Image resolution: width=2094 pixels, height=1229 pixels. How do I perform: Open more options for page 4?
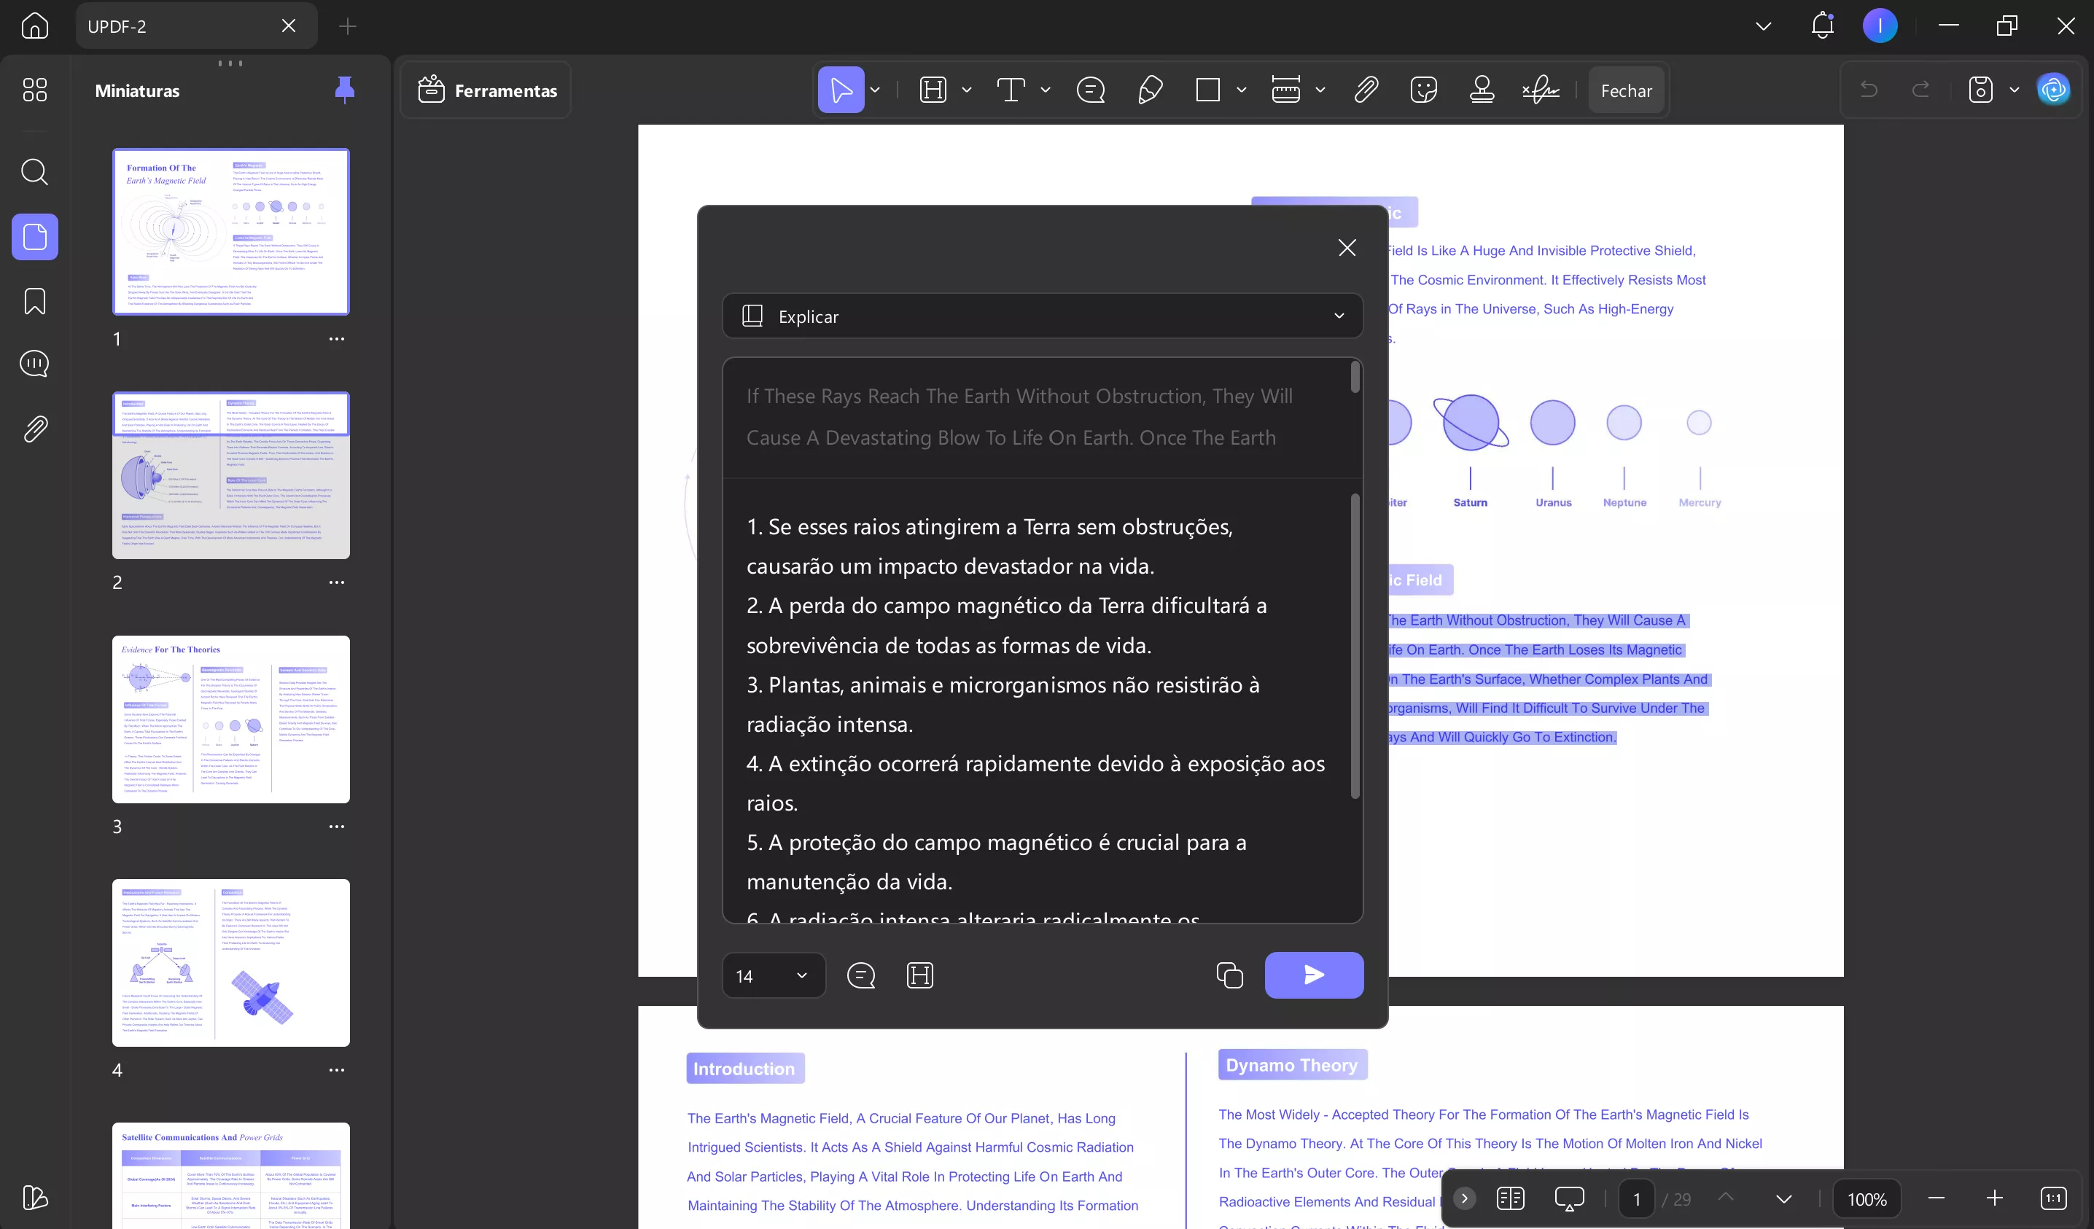pos(337,1070)
